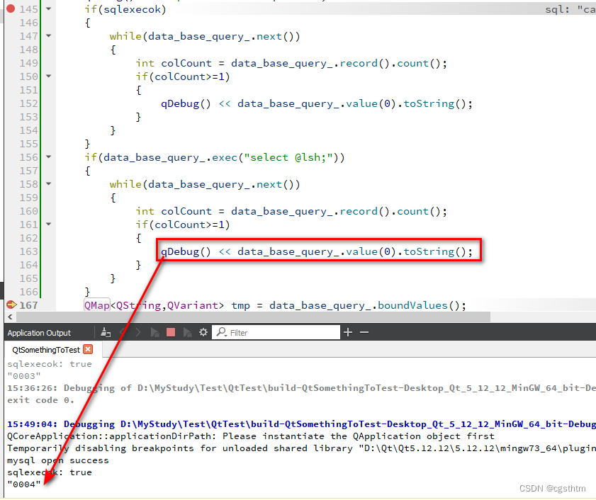
Task: Collapse the block fold marker at line 161
Action: tap(47, 224)
